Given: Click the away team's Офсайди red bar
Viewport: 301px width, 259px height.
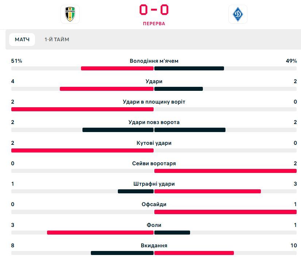Looking at the screenshot, I should click(x=225, y=212).
